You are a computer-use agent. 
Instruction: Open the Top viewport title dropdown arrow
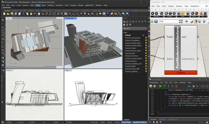click(x=11, y=18)
